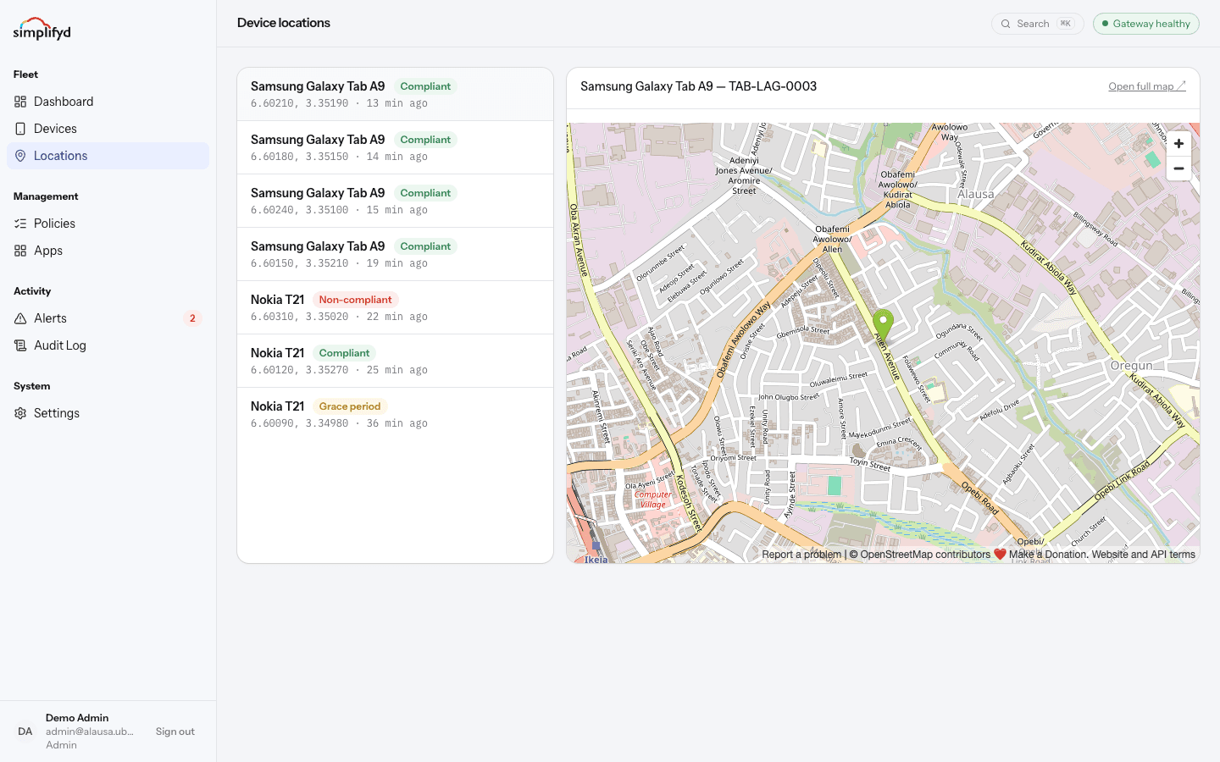The width and height of the screenshot is (1220, 762).
Task: Click OpenStreetMap contributors link
Action: pos(925,555)
